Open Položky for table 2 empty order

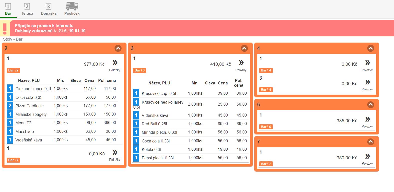click(115, 152)
